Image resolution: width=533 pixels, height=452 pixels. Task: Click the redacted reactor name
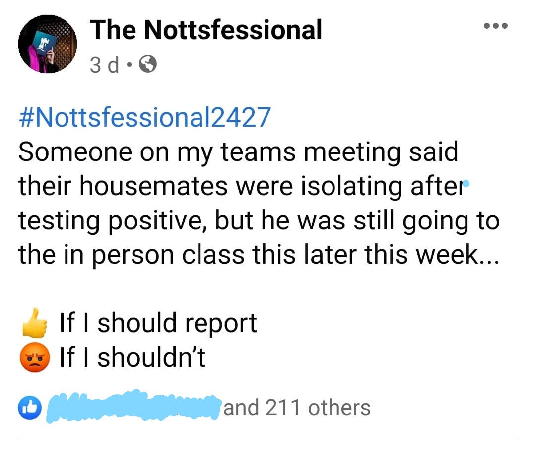click(x=133, y=406)
